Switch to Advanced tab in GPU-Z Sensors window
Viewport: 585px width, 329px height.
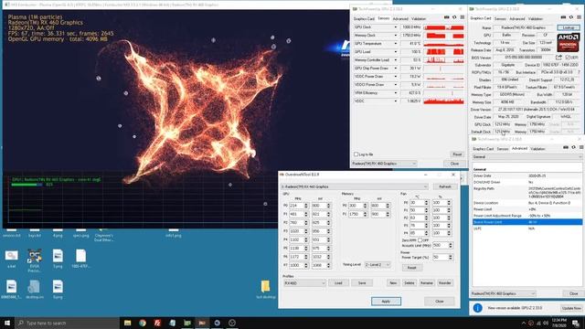pyautogui.click(x=400, y=18)
